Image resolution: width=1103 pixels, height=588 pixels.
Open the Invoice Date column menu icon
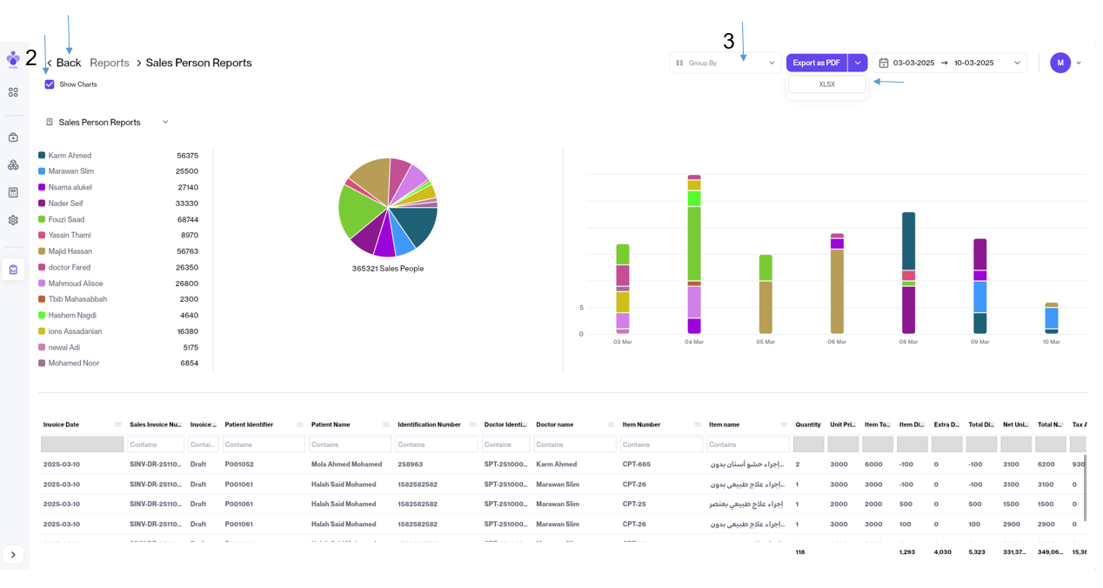pos(118,424)
